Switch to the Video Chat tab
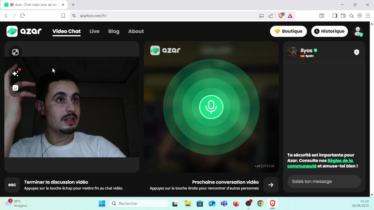 point(67,31)
